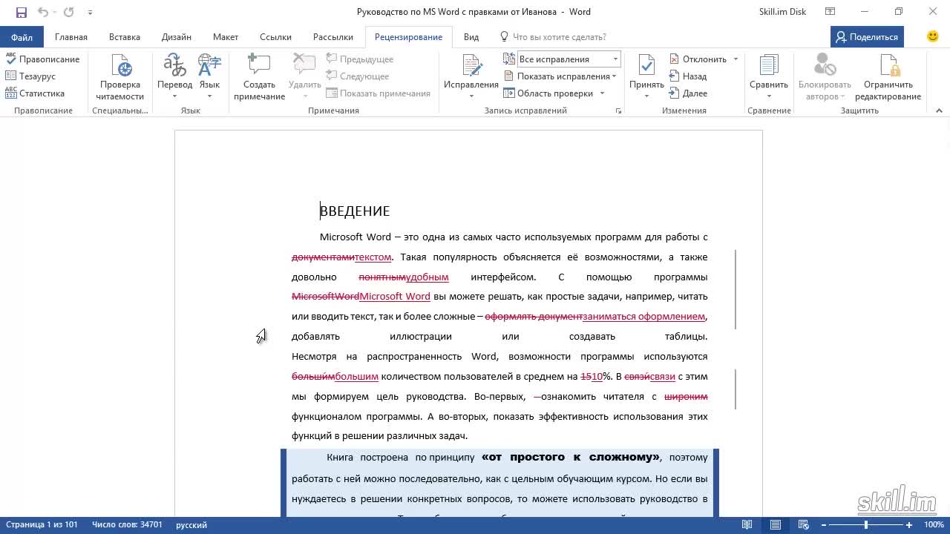
Task: Click the inserted word 'текстом'
Action: pos(373,257)
